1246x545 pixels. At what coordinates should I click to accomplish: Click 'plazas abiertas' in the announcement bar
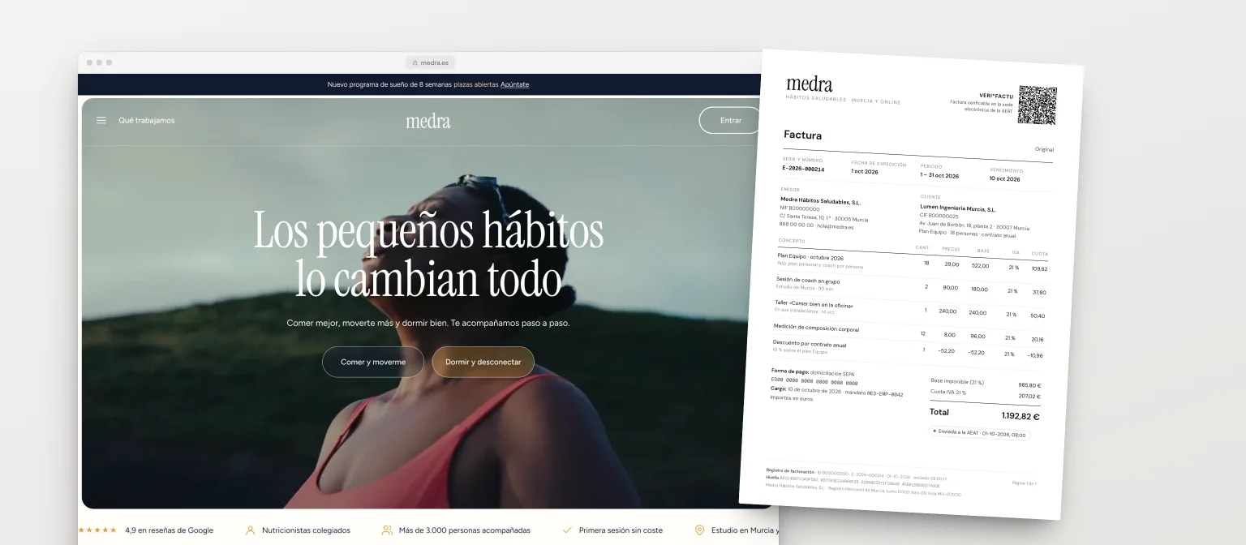tap(475, 84)
